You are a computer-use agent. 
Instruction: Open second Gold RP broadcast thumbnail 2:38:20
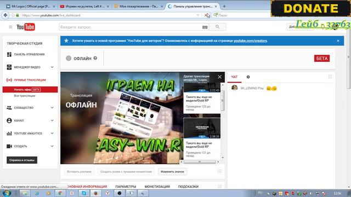point(202,128)
